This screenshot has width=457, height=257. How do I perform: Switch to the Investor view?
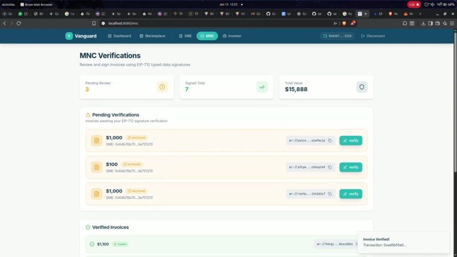[232, 36]
